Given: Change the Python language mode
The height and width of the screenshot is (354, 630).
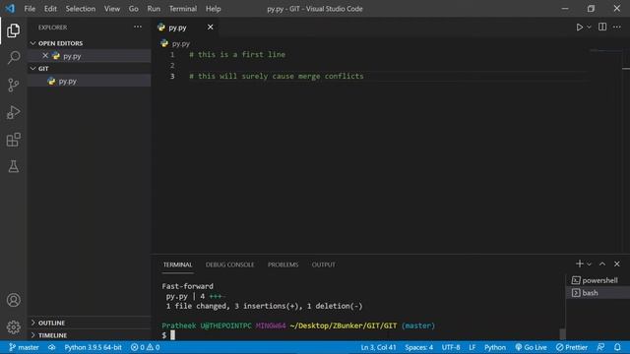Looking at the screenshot, I should [494, 347].
